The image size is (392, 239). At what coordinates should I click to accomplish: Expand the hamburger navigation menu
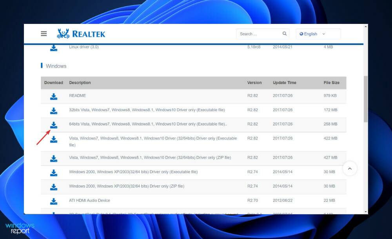[x=44, y=33]
